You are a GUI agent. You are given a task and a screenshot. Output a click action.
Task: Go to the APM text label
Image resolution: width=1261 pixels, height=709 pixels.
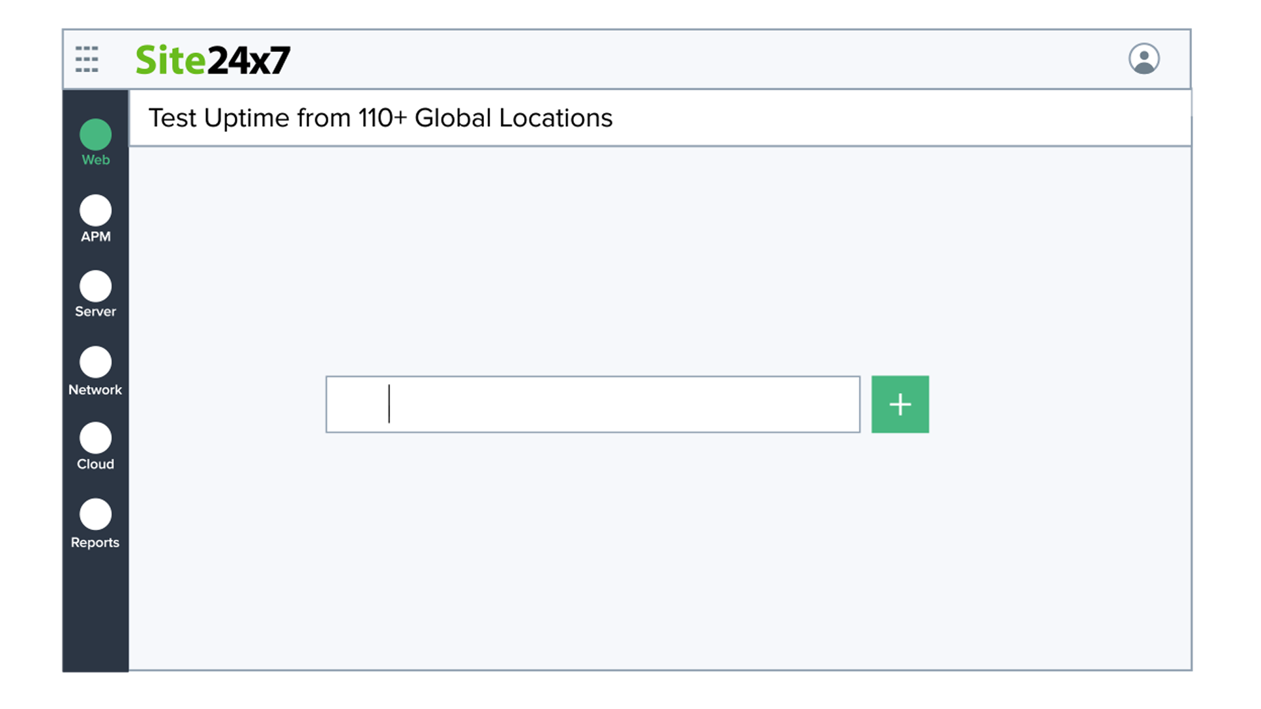point(96,236)
